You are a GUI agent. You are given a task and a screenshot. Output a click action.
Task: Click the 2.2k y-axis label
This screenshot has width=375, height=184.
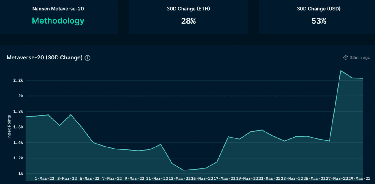[x=18, y=80]
